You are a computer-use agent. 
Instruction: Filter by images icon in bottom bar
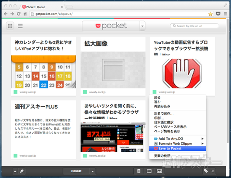pyautogui.click(x=159, y=171)
